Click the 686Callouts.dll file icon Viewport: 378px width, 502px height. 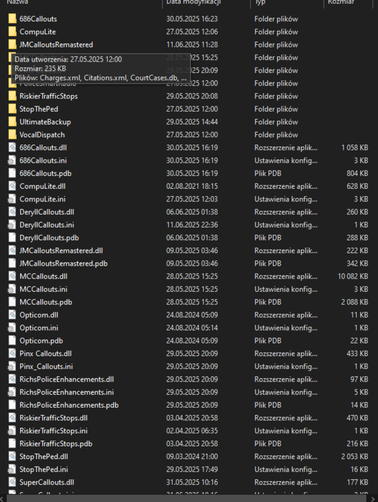(12, 148)
